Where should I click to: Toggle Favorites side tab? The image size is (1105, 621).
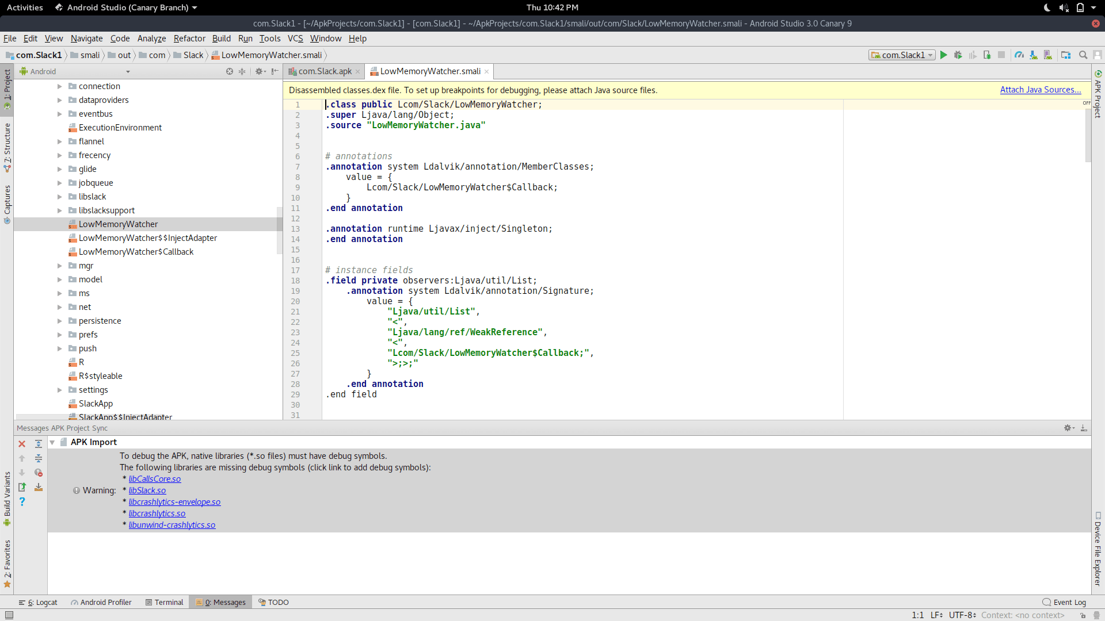tap(7, 563)
